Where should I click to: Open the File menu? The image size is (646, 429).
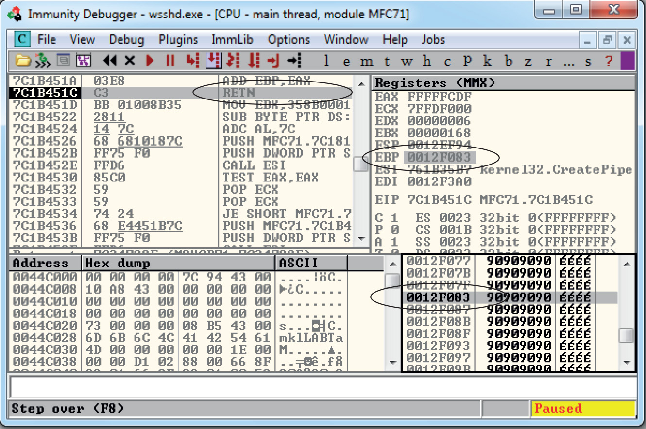click(x=47, y=39)
